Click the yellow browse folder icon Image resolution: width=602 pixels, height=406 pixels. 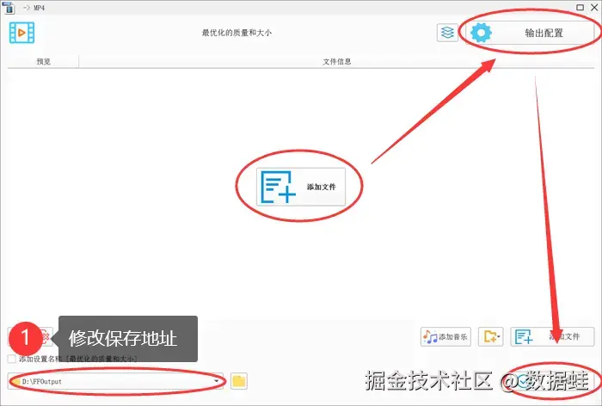[x=239, y=381]
